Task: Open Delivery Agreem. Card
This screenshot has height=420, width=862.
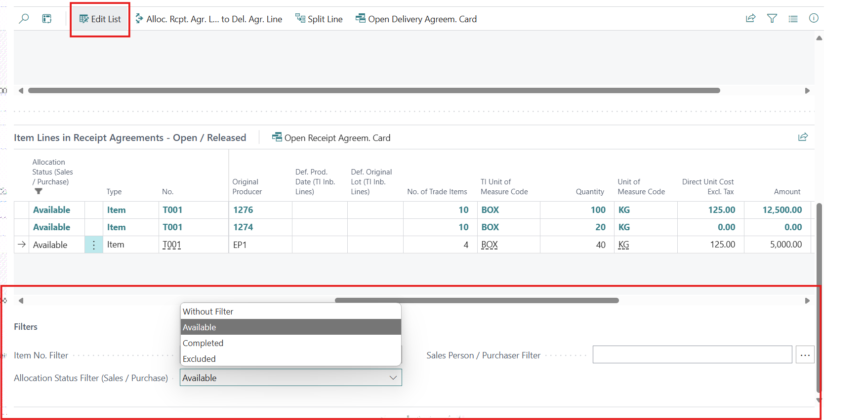Action: click(x=416, y=19)
